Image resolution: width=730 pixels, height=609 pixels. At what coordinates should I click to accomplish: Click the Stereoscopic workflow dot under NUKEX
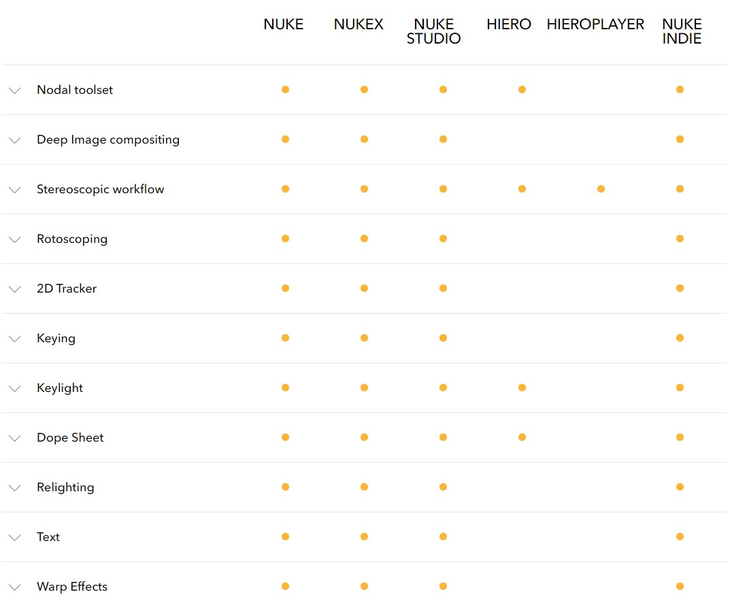click(x=364, y=188)
